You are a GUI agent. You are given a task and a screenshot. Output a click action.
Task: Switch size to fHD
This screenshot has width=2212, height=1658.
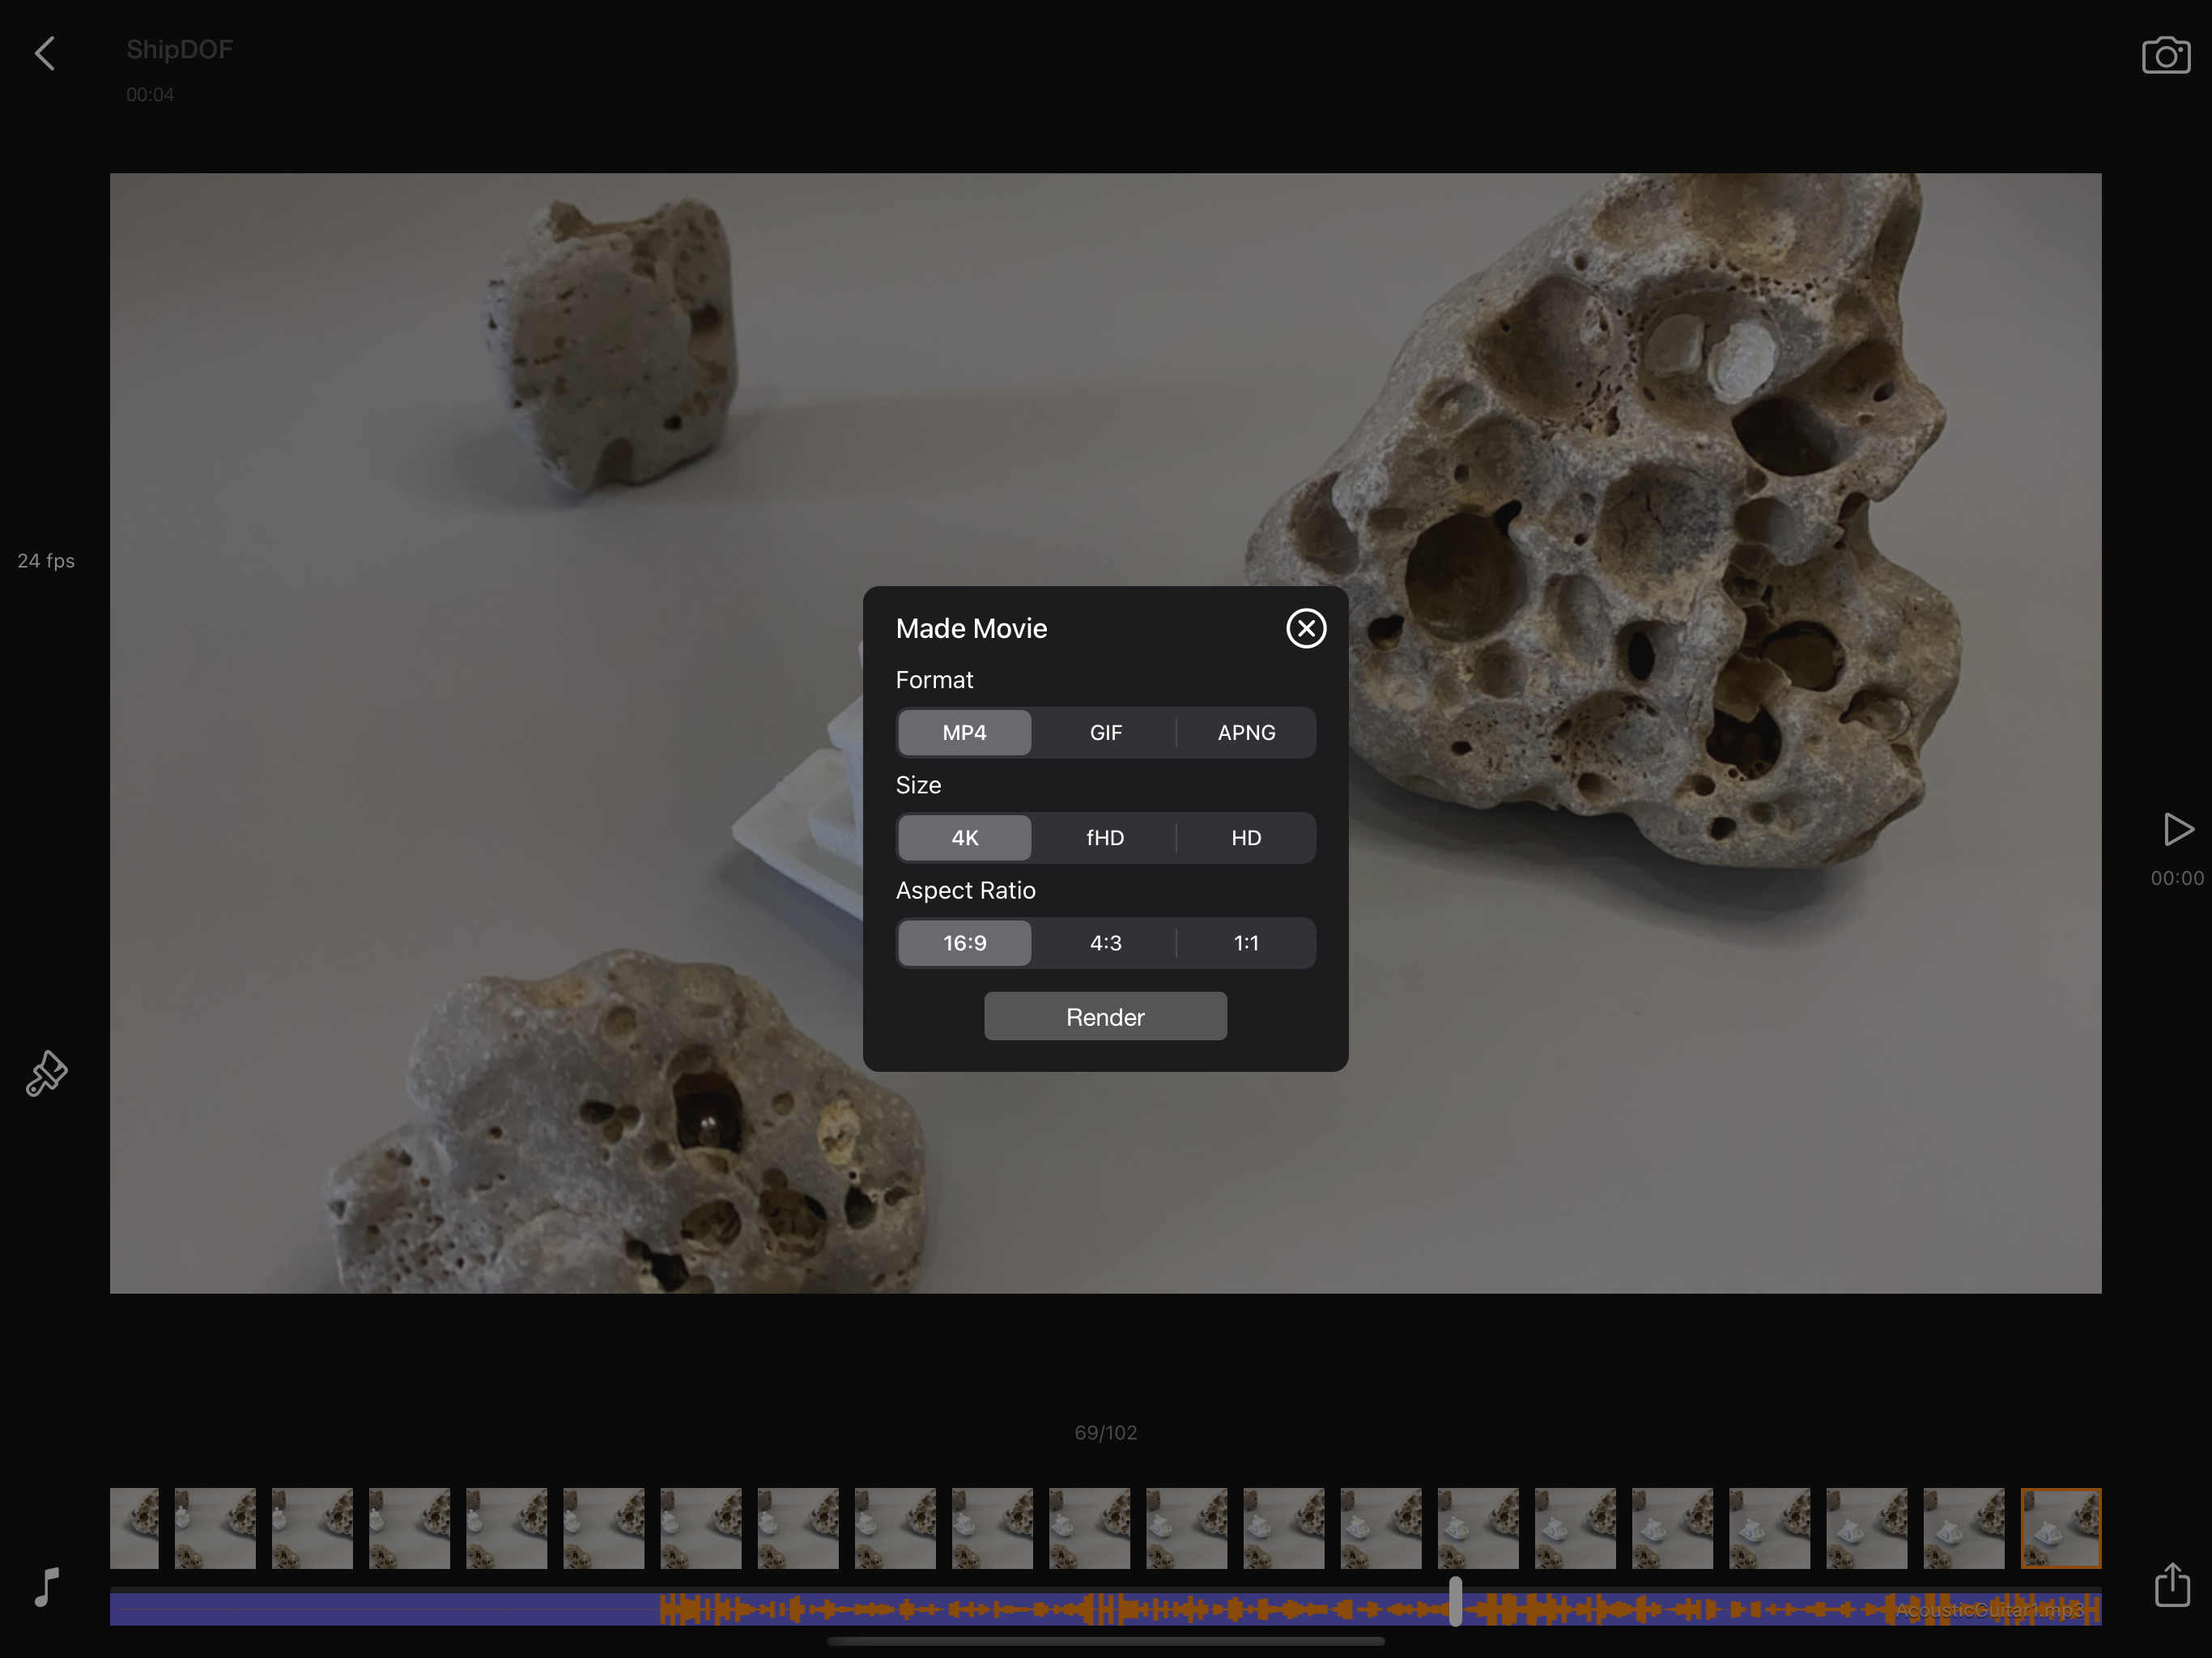tap(1105, 838)
